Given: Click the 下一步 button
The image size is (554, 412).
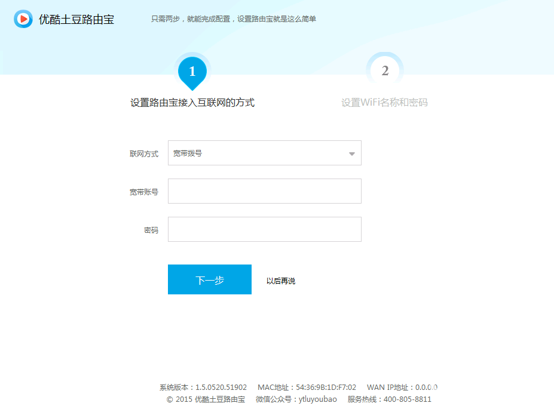Looking at the screenshot, I should (210, 279).
